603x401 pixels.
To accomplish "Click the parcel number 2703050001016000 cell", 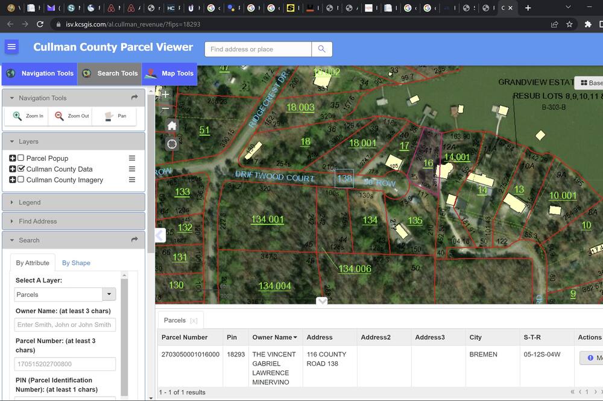I will coord(191,354).
